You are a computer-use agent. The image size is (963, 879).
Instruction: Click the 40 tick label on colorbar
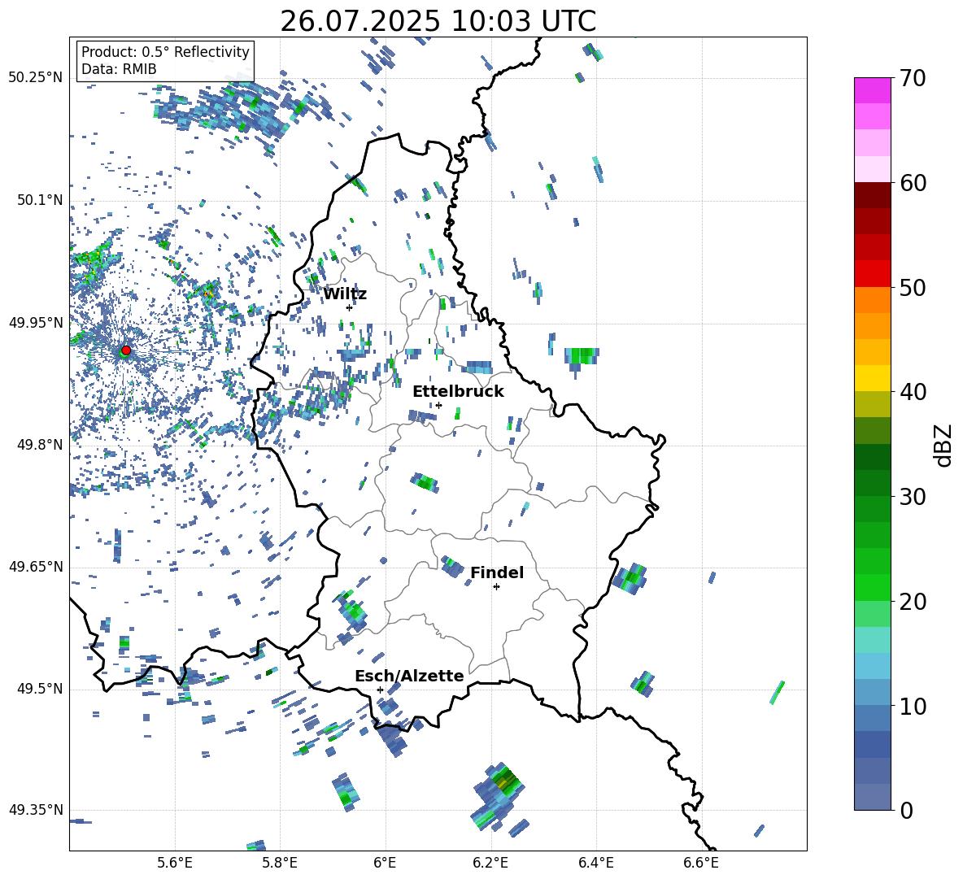point(913,392)
